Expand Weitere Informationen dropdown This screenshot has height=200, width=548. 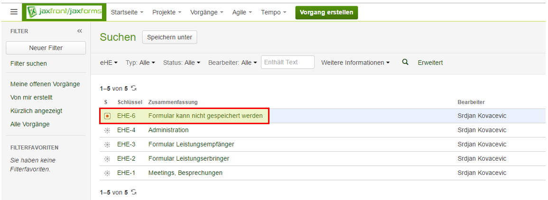coord(355,63)
